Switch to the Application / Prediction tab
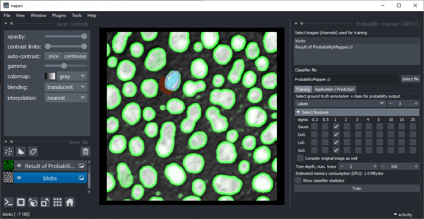 [x=334, y=89]
